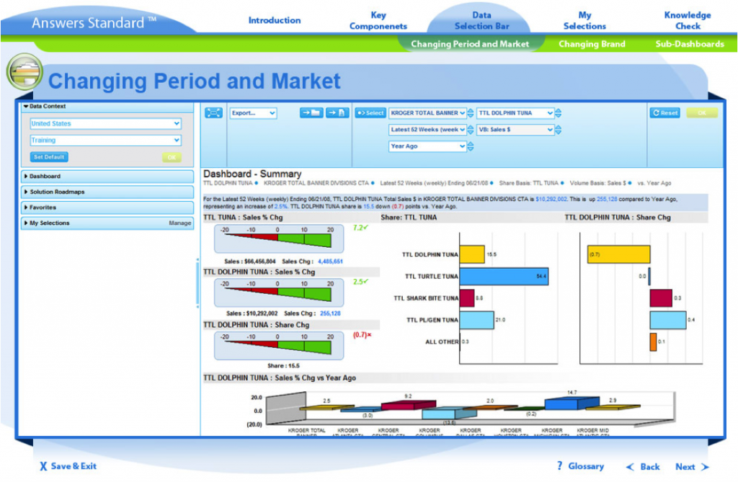Image resolution: width=738 pixels, height=482 pixels.
Task: Click the stepper arrows beside TTL DOLPHIN TUNA dropdown
Action: pyautogui.click(x=559, y=113)
